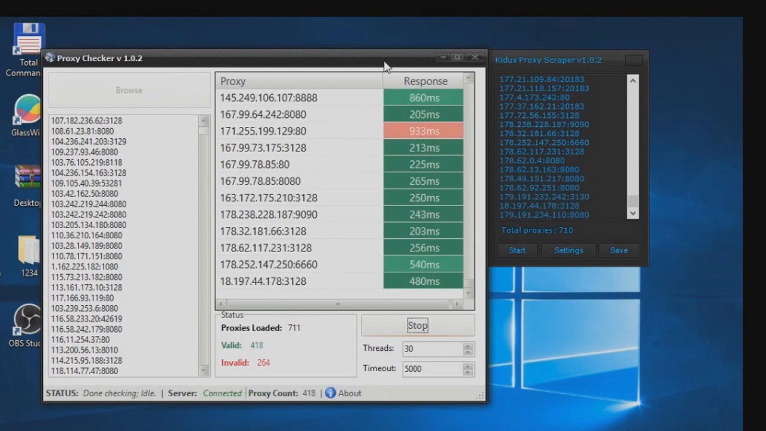The height and width of the screenshot is (431, 766).
Task: Increase the Timeout value with up arrow
Action: pyautogui.click(x=468, y=366)
